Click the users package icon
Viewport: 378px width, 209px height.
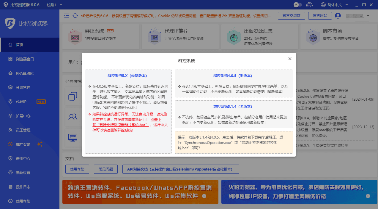pyautogui.click(x=73, y=117)
